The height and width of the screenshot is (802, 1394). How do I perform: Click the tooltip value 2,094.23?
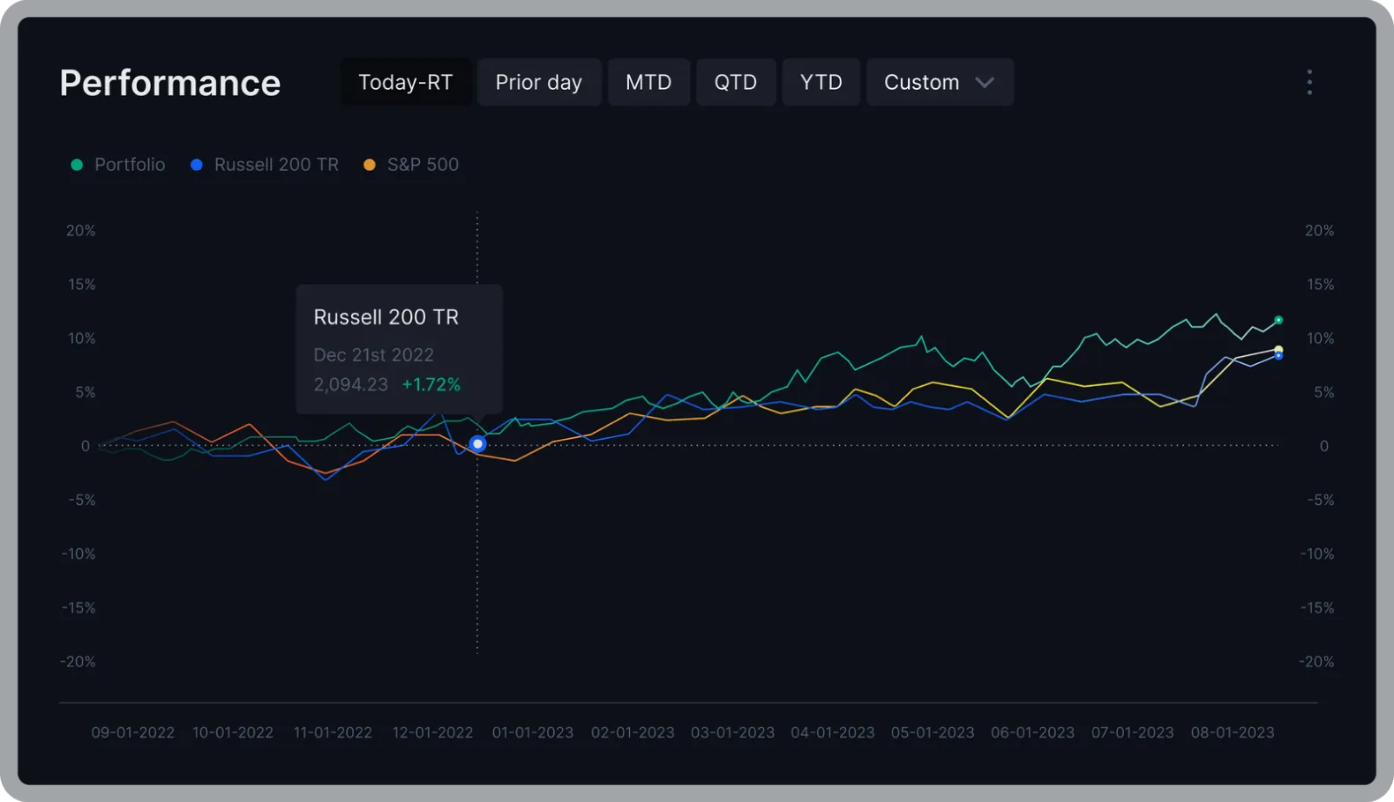click(351, 385)
